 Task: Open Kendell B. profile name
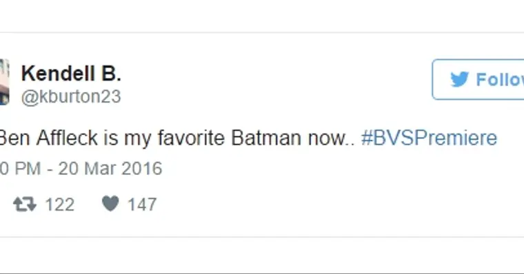[71, 74]
